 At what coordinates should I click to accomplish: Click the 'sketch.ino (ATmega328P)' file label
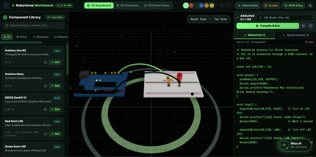click(251, 42)
